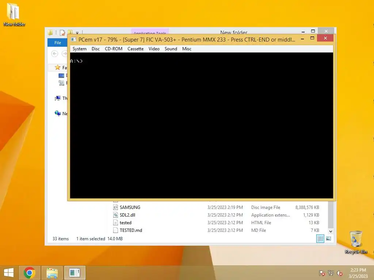The height and width of the screenshot is (280, 374).
Task: Open Action Center flag in tray
Action: pos(322,273)
